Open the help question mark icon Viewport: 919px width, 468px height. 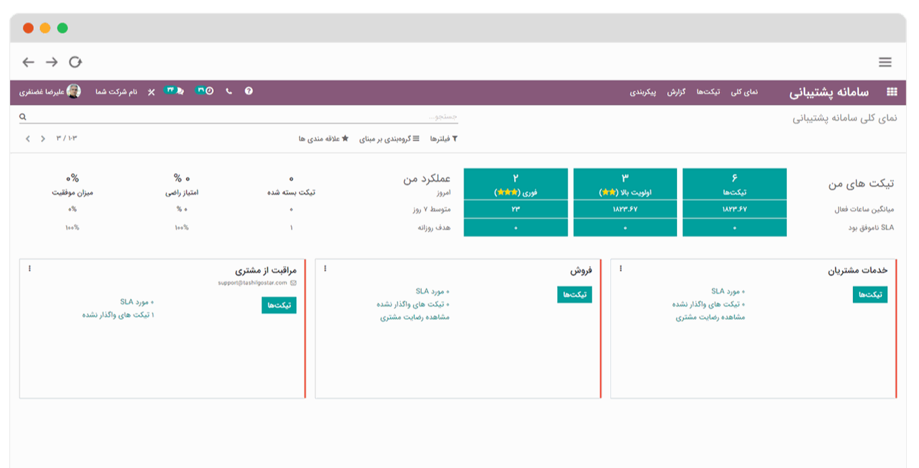[249, 91]
